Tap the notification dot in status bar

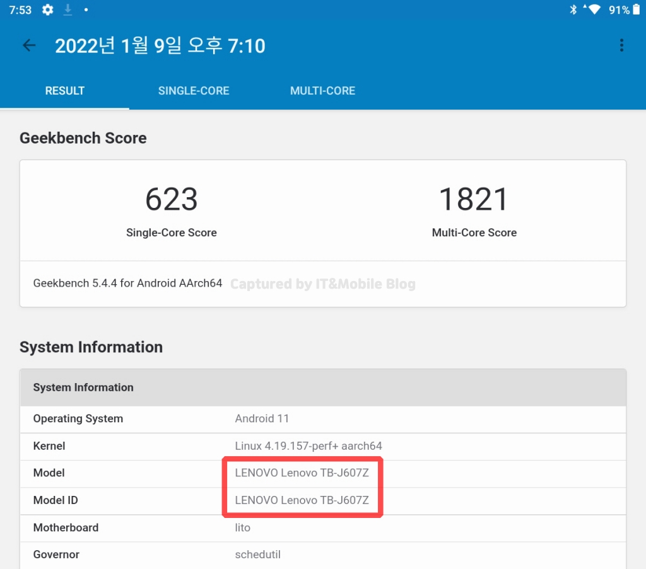click(86, 10)
